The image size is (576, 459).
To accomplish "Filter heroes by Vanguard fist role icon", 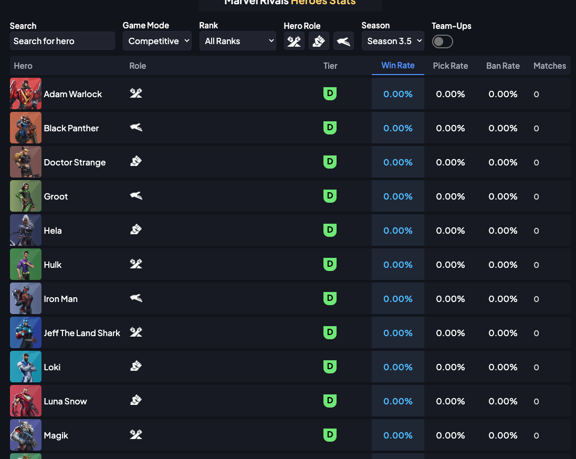I will tap(319, 41).
